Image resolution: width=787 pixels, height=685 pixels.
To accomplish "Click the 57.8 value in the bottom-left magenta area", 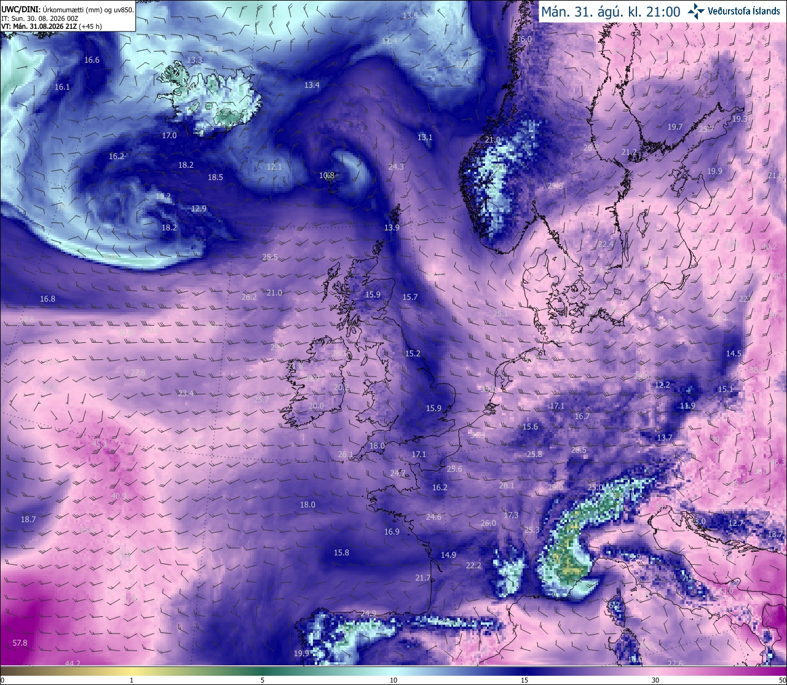I will click(x=20, y=643).
